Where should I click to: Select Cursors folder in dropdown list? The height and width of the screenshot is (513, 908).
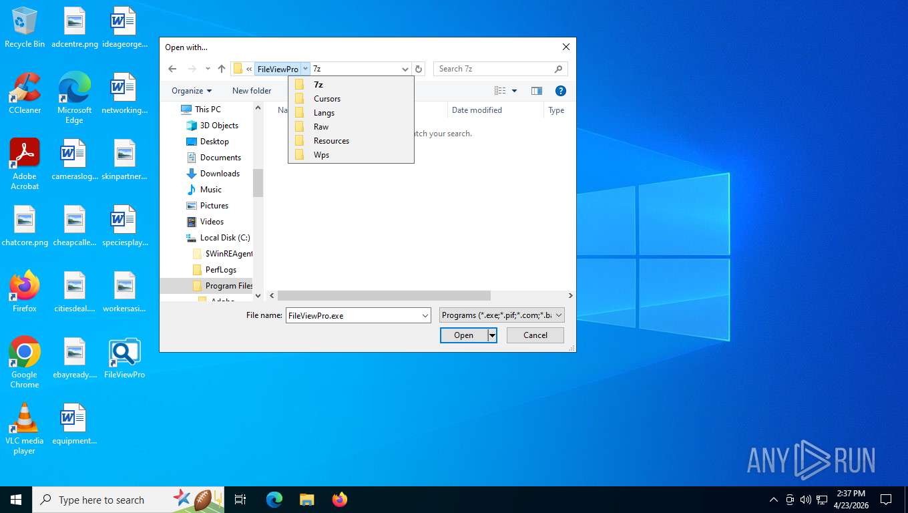[351, 99]
